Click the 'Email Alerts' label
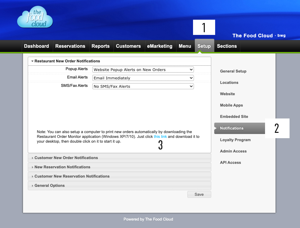This screenshot has height=228, width=300. click(x=77, y=77)
